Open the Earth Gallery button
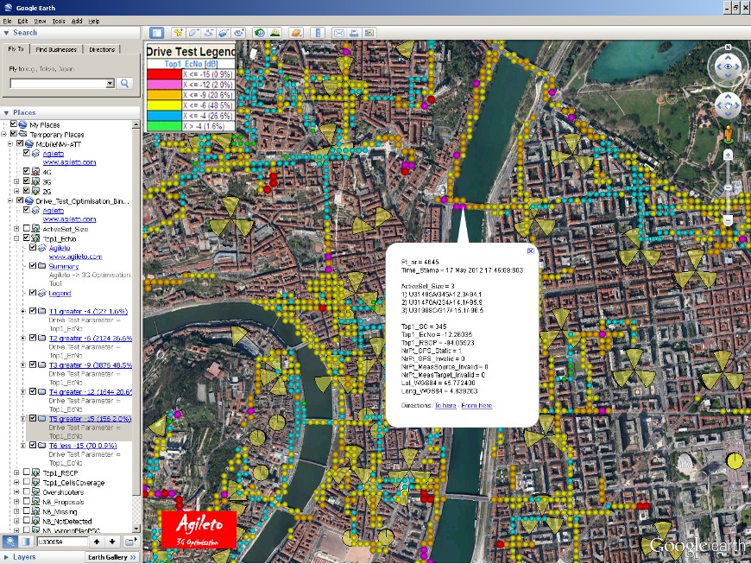751x564 pixels. pyautogui.click(x=111, y=557)
